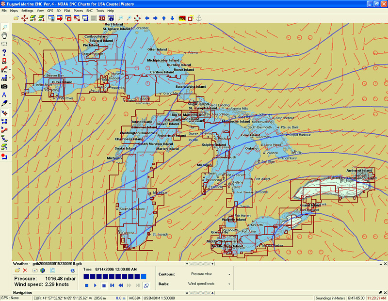
Task: Click the Soundings in Meters status field
Action: (330, 298)
